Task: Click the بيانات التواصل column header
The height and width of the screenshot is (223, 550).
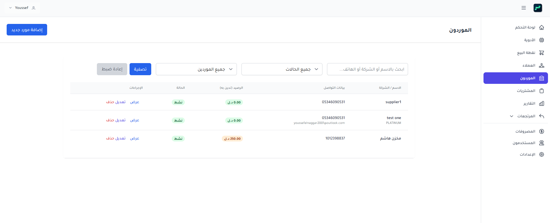Action: [334, 88]
